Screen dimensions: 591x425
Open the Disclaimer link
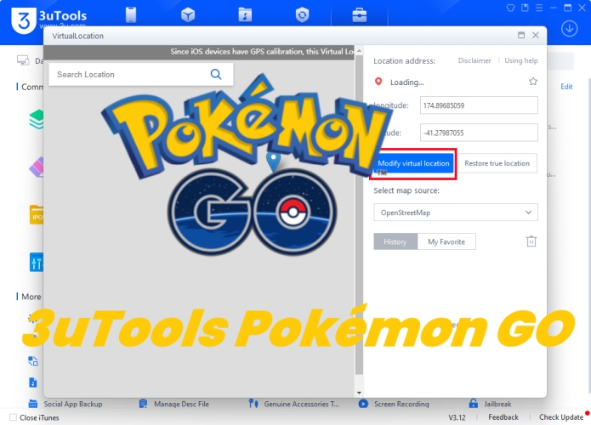coord(475,60)
